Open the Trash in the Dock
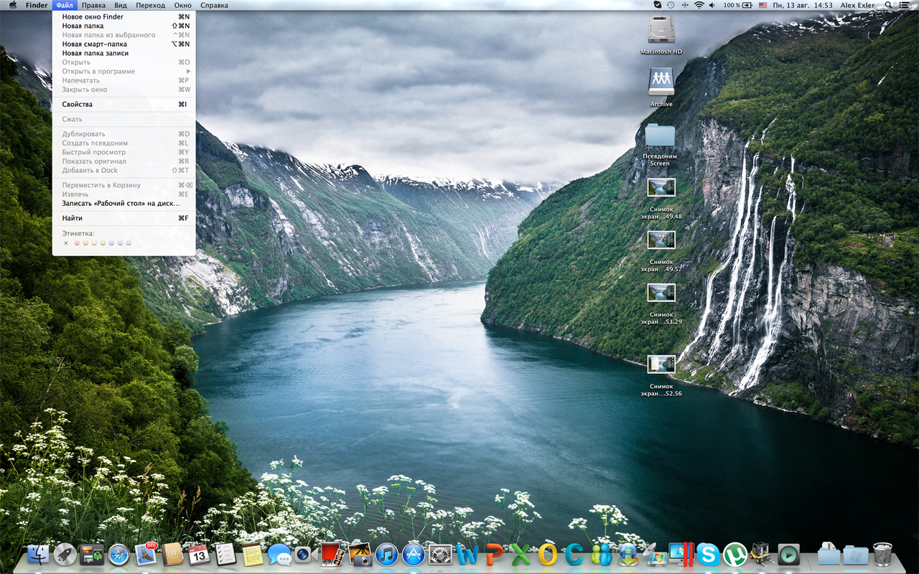 [x=882, y=555]
